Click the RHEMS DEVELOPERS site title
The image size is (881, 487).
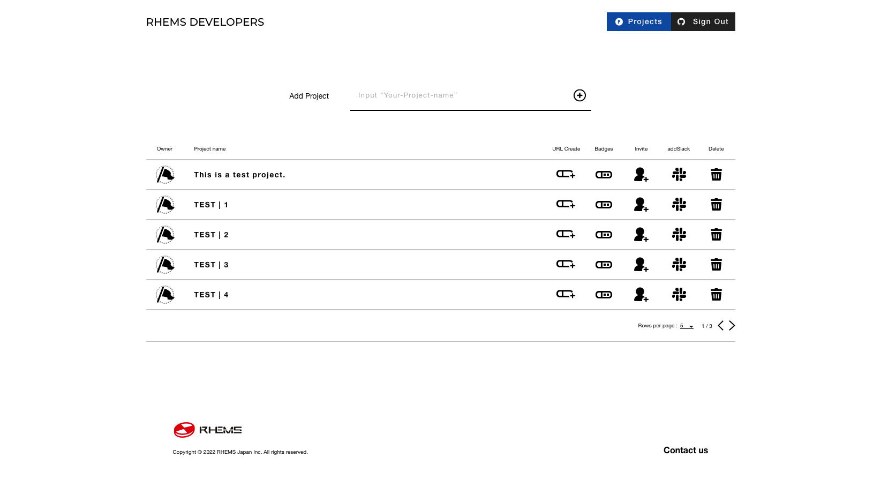205,22
